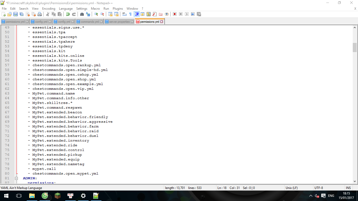Click the Copy toolbar icon

tap(54, 14)
